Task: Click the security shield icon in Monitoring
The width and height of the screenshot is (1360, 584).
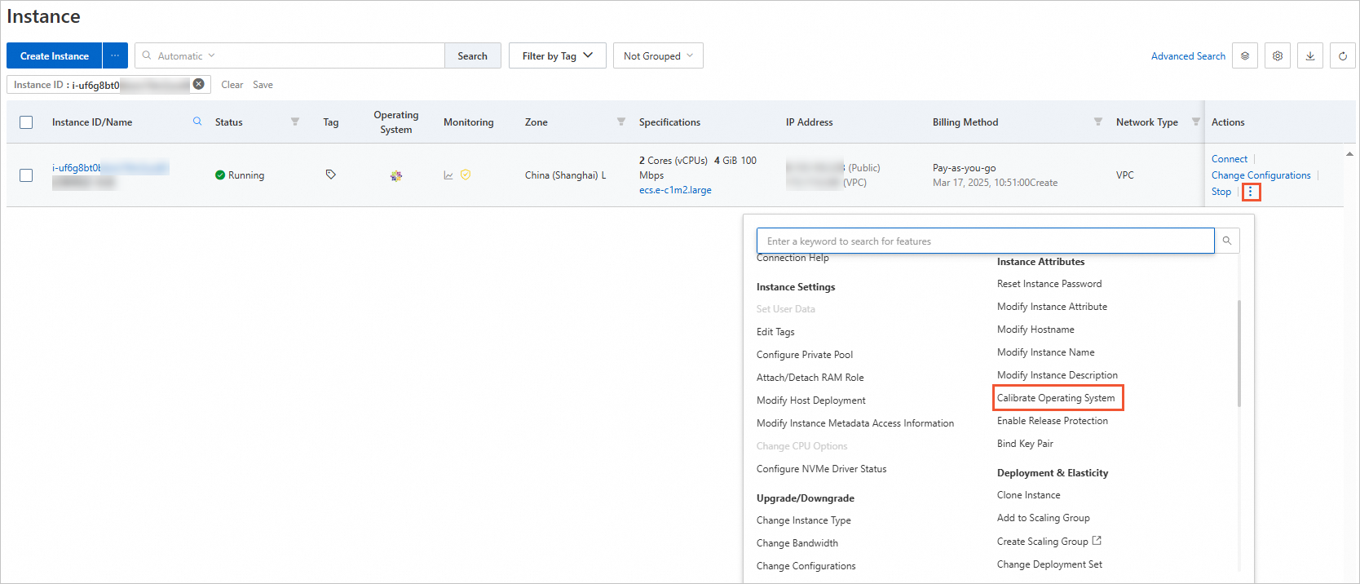Action: (x=466, y=175)
